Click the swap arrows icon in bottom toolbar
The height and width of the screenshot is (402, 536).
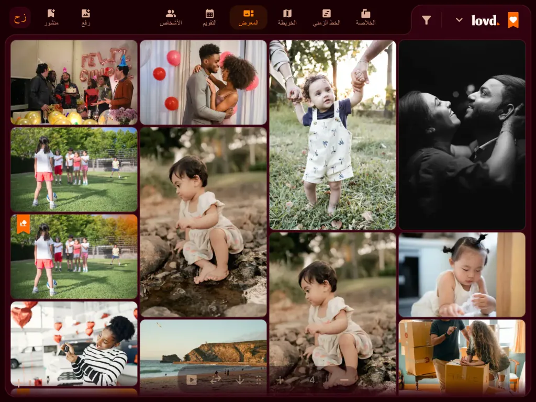pos(216,380)
